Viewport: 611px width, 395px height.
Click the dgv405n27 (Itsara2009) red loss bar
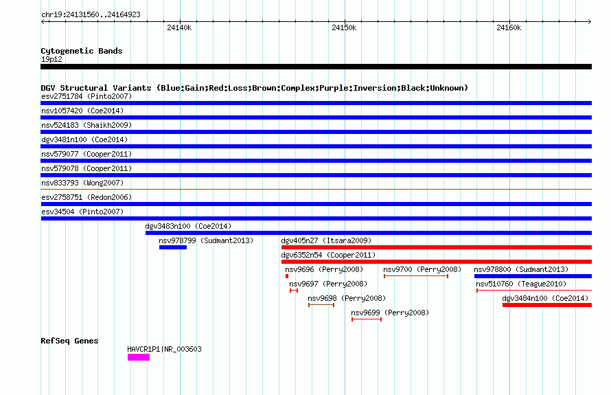click(x=437, y=247)
